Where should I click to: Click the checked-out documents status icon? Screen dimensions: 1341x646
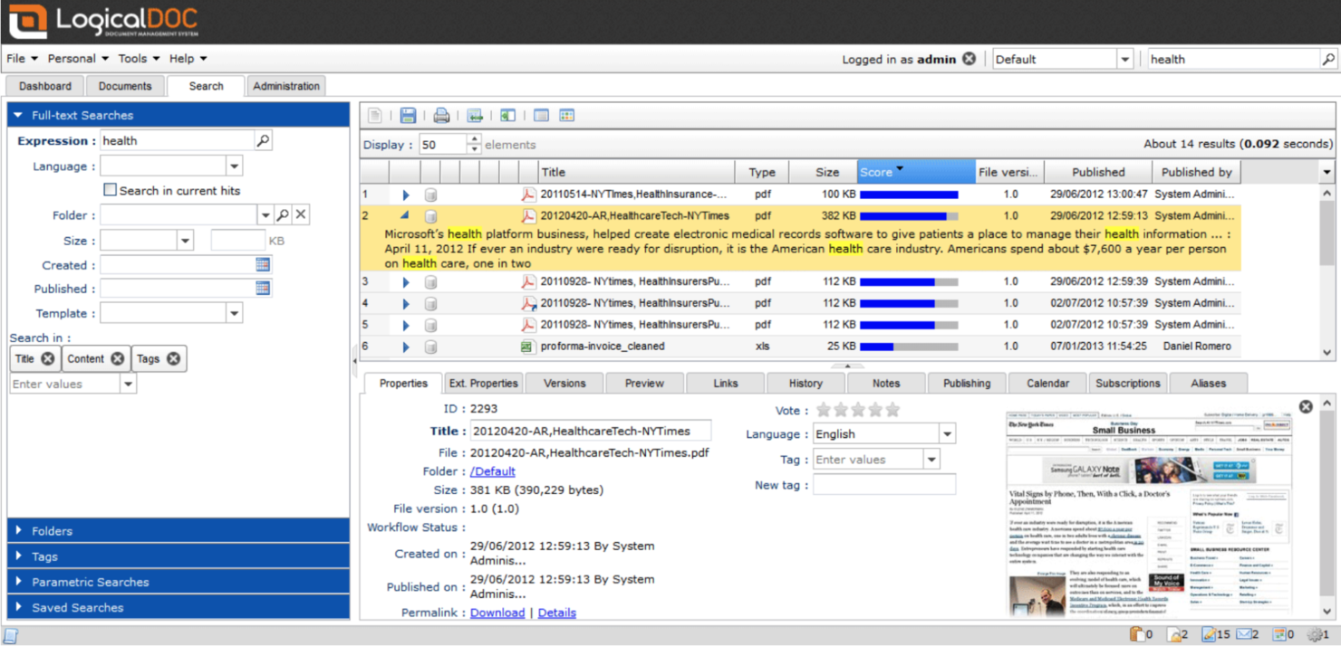click(x=1208, y=634)
